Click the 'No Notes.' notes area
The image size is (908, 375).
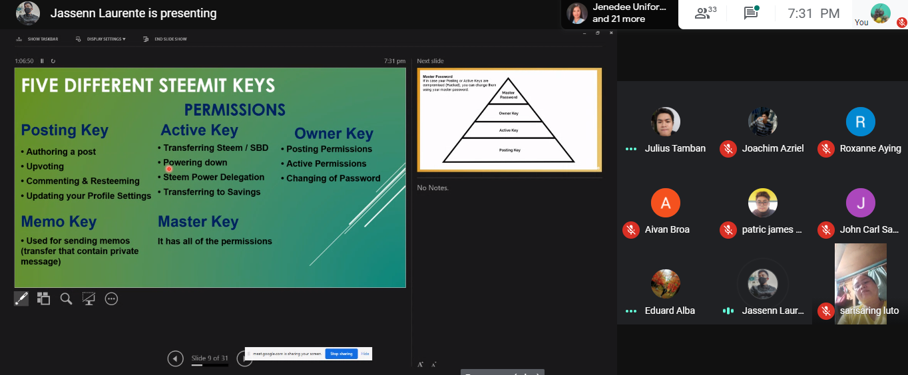tap(433, 188)
